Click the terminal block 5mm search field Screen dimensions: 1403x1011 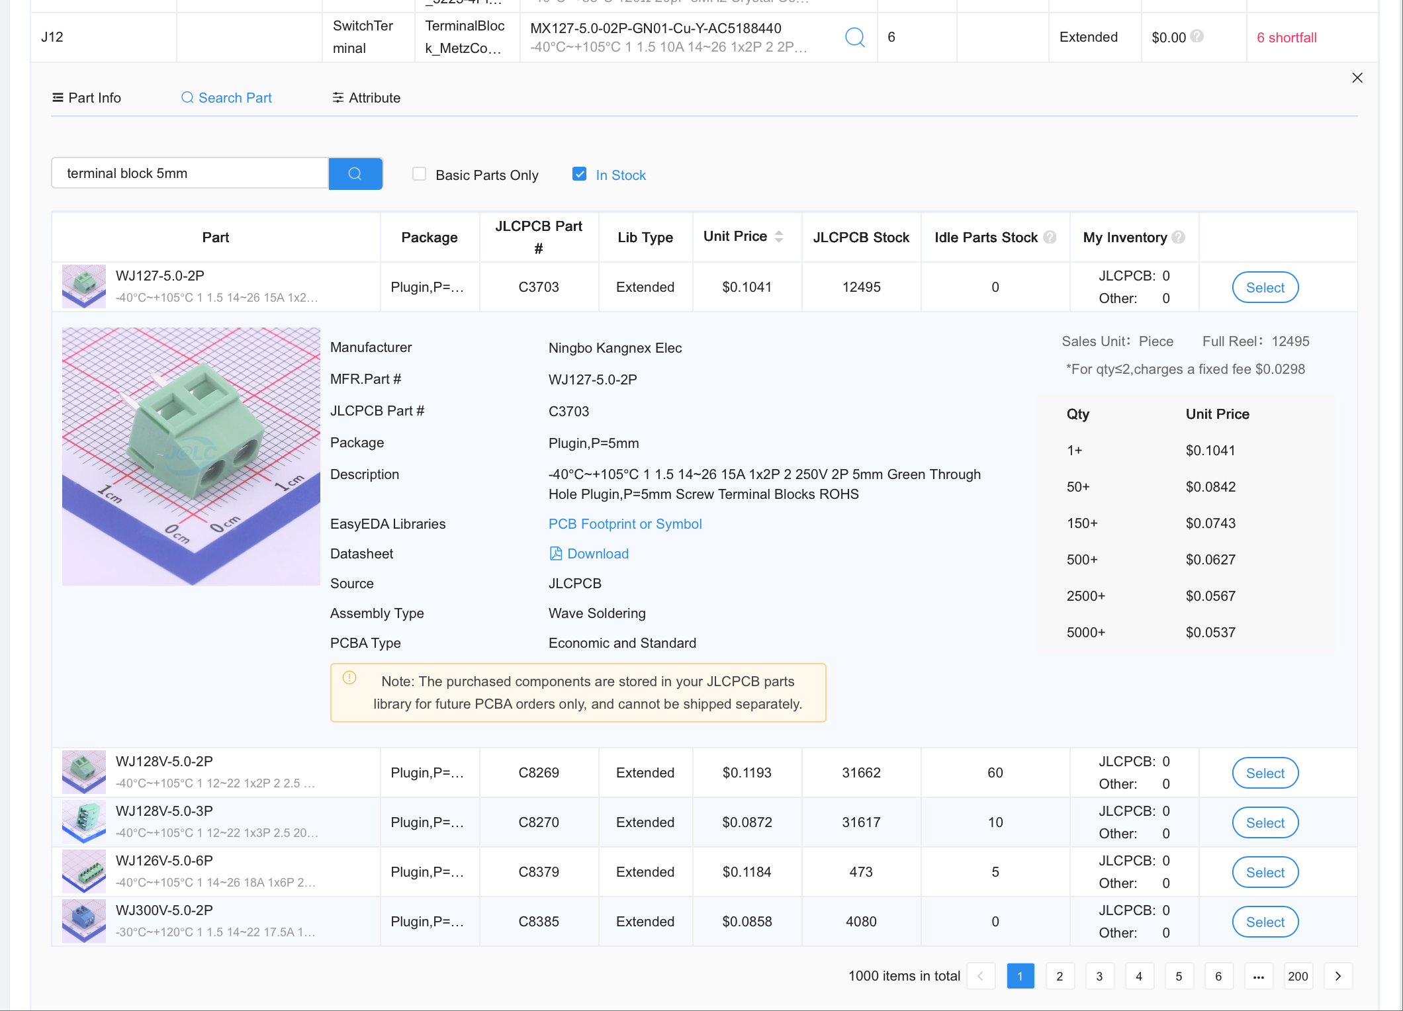[190, 173]
